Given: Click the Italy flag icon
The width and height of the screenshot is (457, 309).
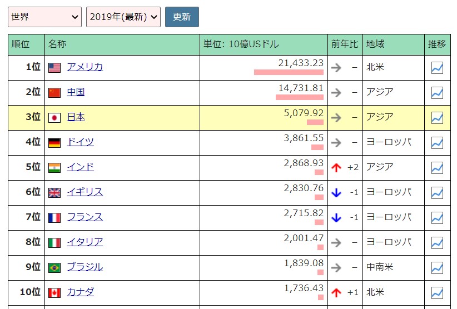Looking at the screenshot, I should 54,242.
